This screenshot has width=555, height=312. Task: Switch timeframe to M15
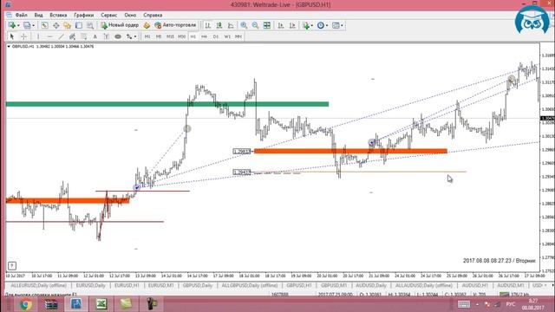170,36
